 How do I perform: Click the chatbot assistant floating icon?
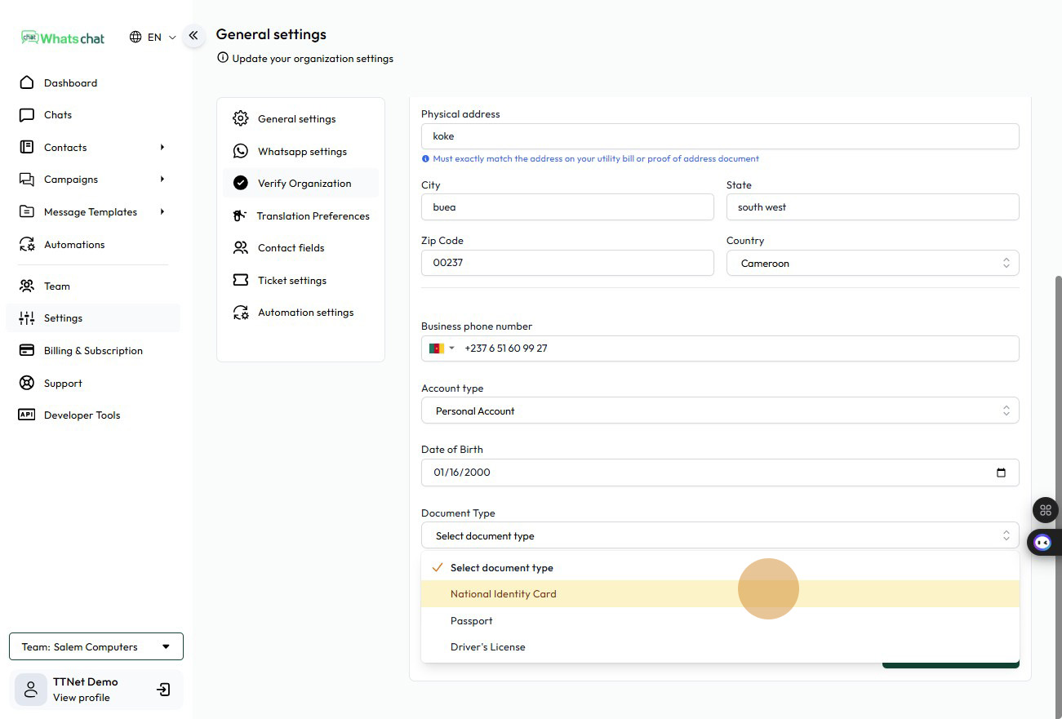coord(1042,542)
